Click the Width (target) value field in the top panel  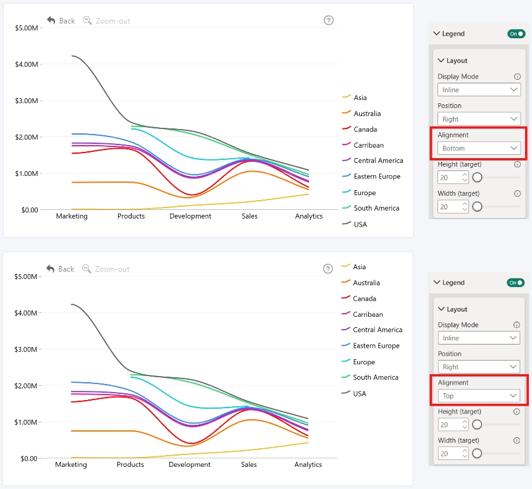[x=453, y=206]
